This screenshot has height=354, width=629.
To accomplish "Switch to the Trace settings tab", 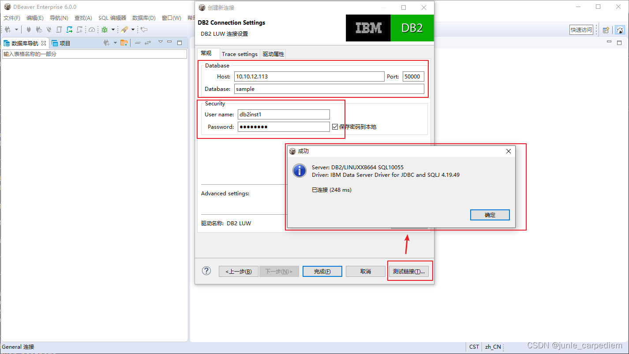I will [x=240, y=54].
